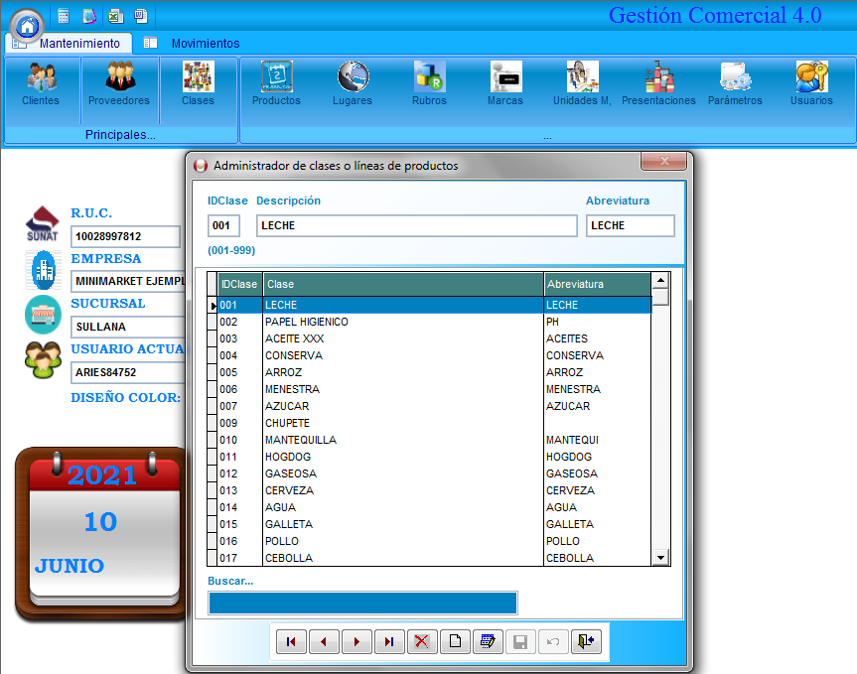The width and height of the screenshot is (857, 674).
Task: Create a new class record
Action: pos(455,641)
